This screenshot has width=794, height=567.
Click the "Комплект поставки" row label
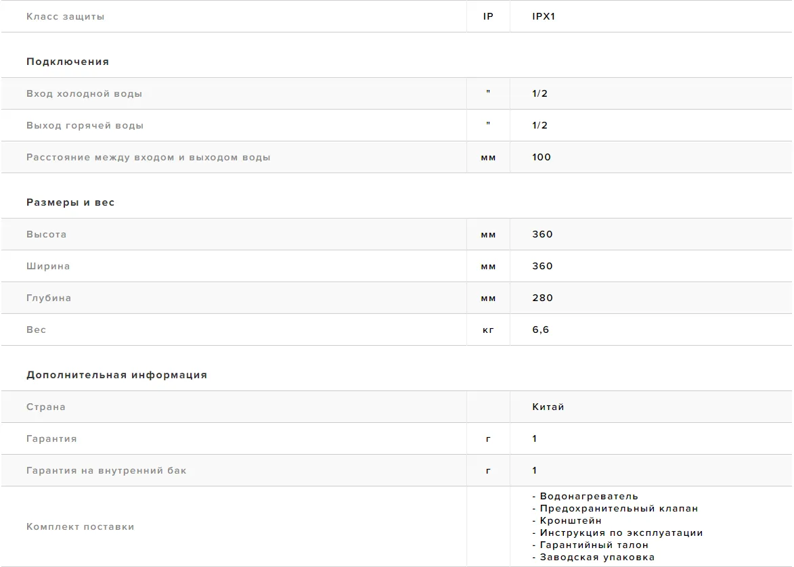click(81, 526)
